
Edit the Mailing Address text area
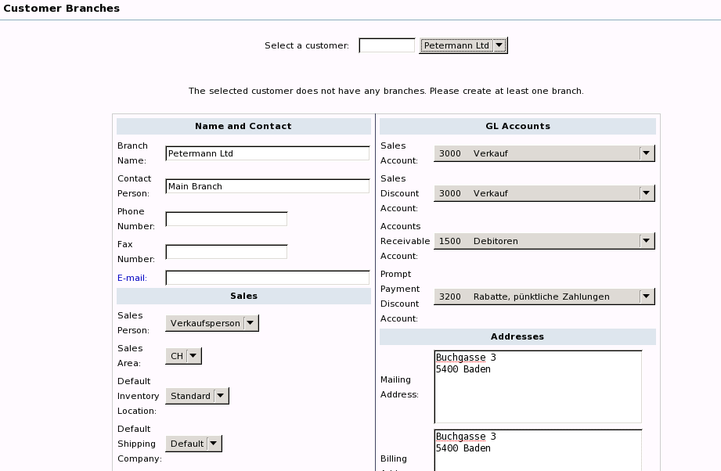(538, 387)
